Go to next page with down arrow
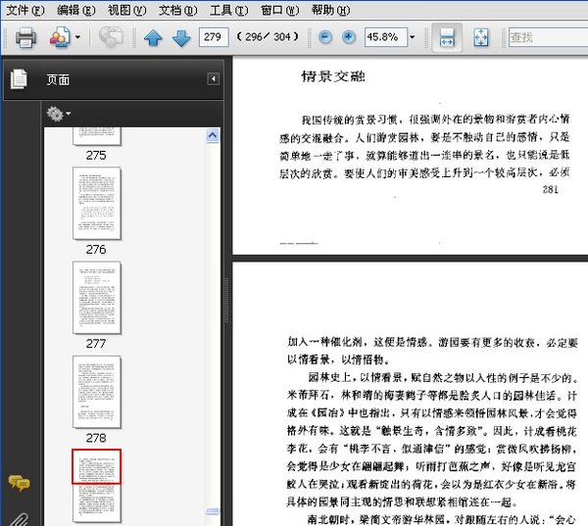The image size is (588, 526). pyautogui.click(x=180, y=38)
